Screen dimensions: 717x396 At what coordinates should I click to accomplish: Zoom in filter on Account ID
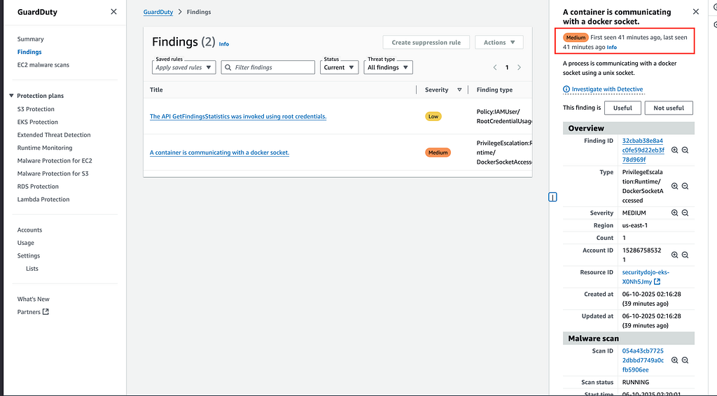(674, 255)
